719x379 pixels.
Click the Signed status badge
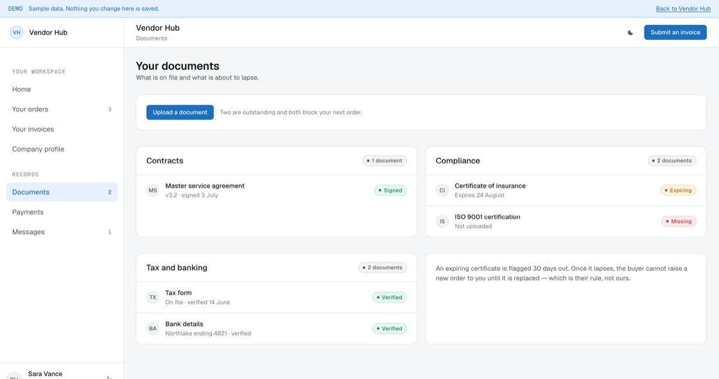coord(390,190)
